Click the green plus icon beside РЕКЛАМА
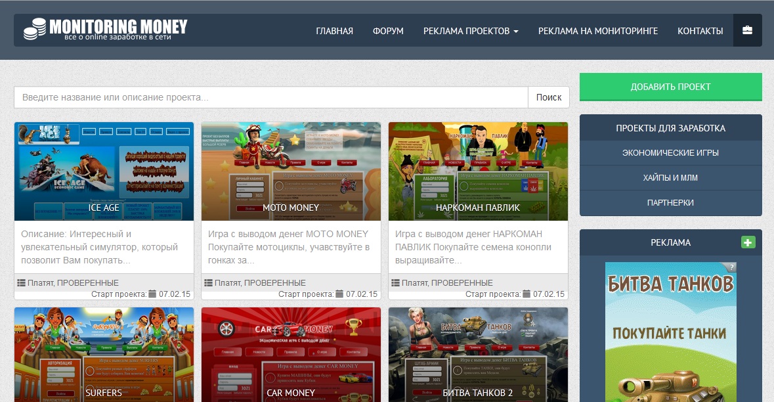Viewport: 774px width, 402px height. (x=748, y=242)
